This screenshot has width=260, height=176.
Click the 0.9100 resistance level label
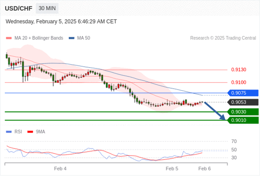[x=239, y=82]
